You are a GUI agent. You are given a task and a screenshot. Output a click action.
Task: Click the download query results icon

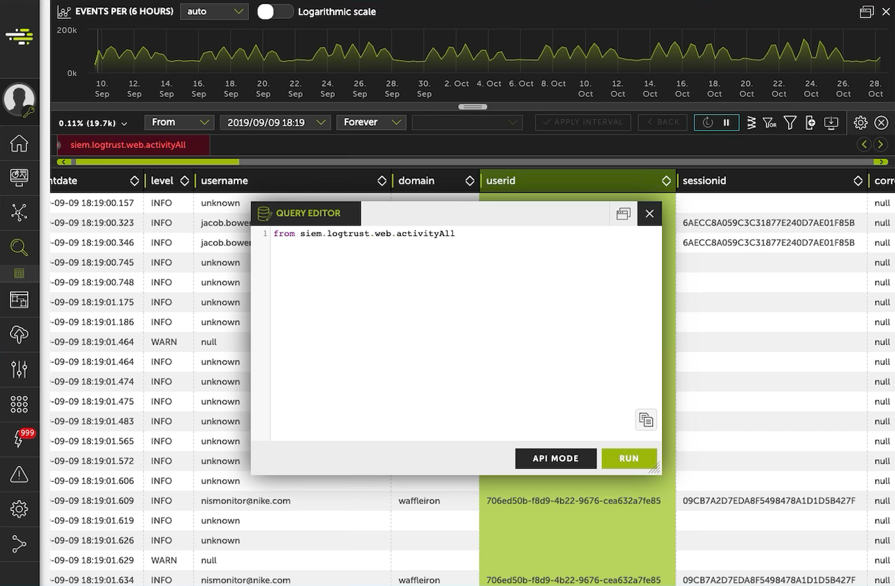tap(831, 123)
